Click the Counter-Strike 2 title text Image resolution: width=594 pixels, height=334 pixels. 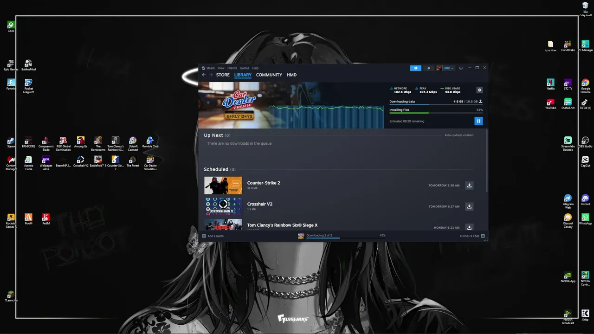click(x=264, y=183)
